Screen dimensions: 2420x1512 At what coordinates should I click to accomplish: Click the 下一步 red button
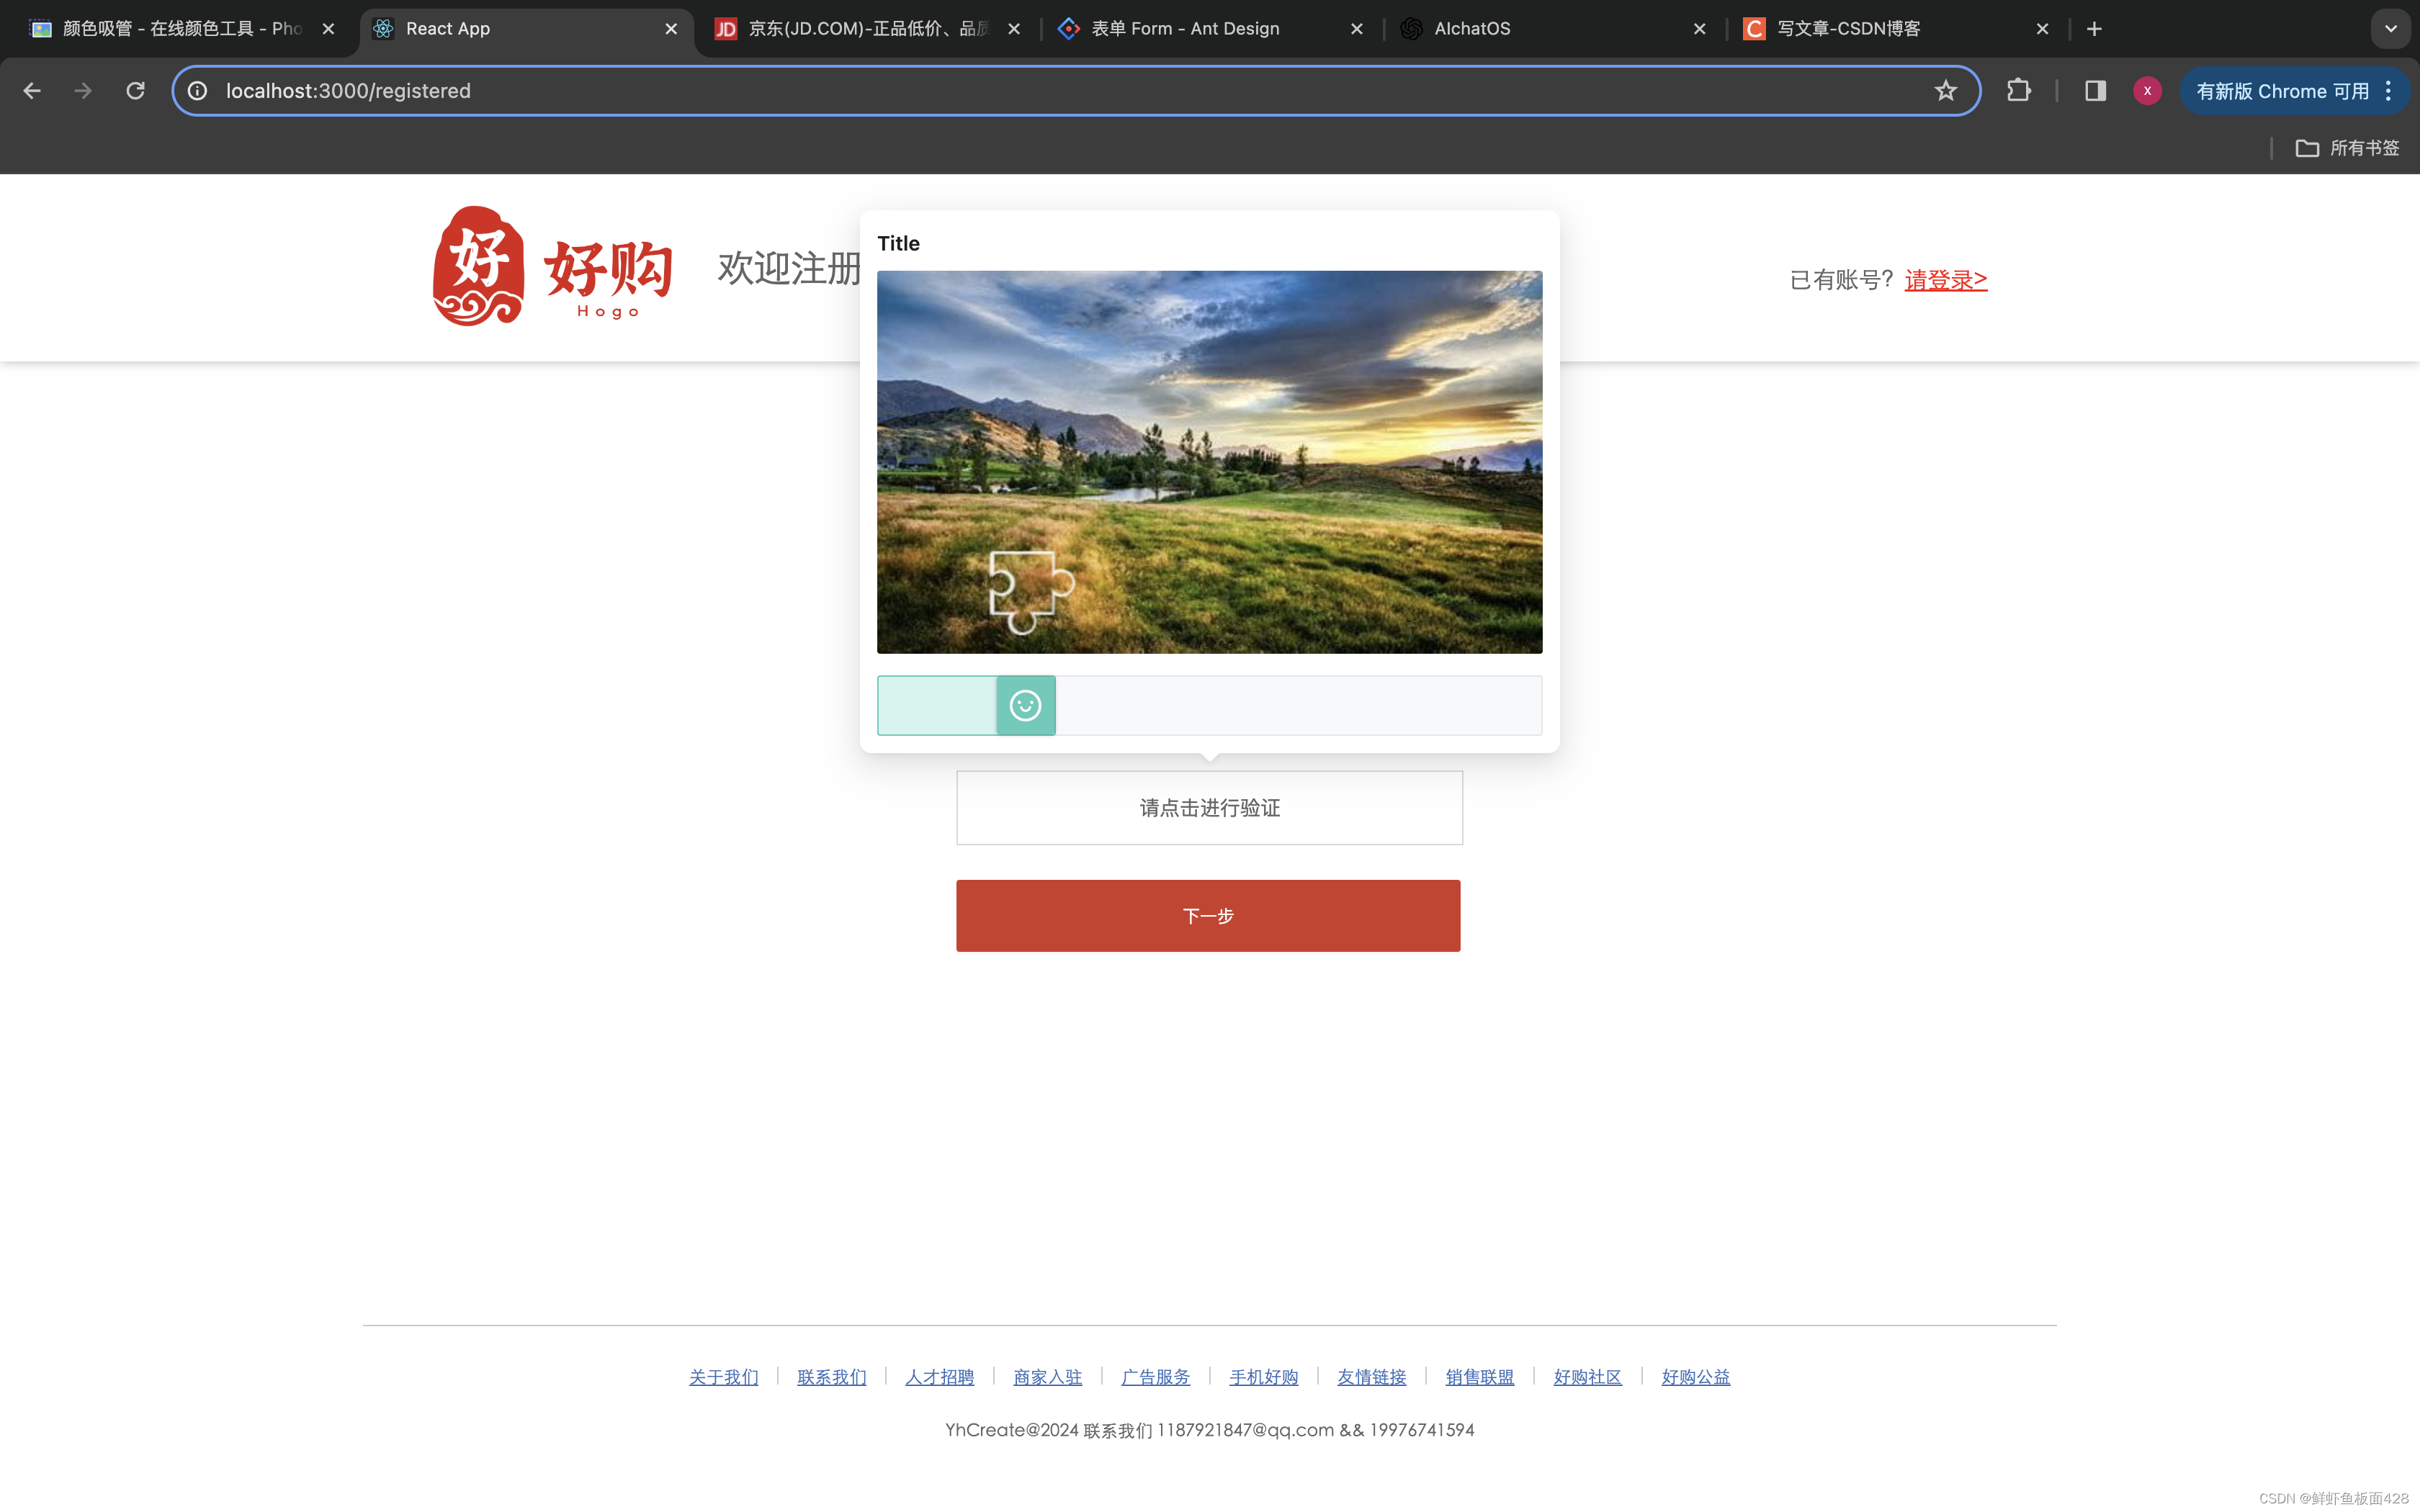(1208, 916)
